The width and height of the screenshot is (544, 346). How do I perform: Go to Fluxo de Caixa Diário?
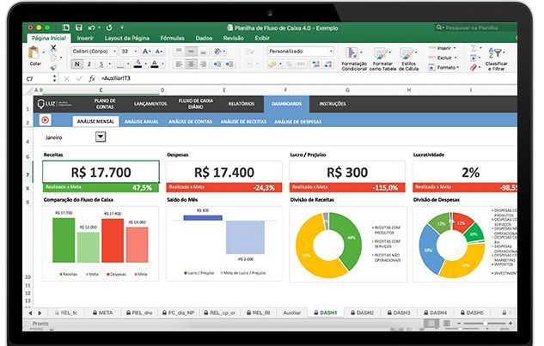click(196, 104)
